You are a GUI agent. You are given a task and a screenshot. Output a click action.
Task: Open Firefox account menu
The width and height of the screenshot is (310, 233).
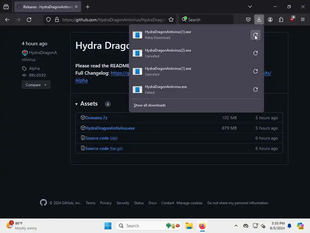(x=270, y=19)
